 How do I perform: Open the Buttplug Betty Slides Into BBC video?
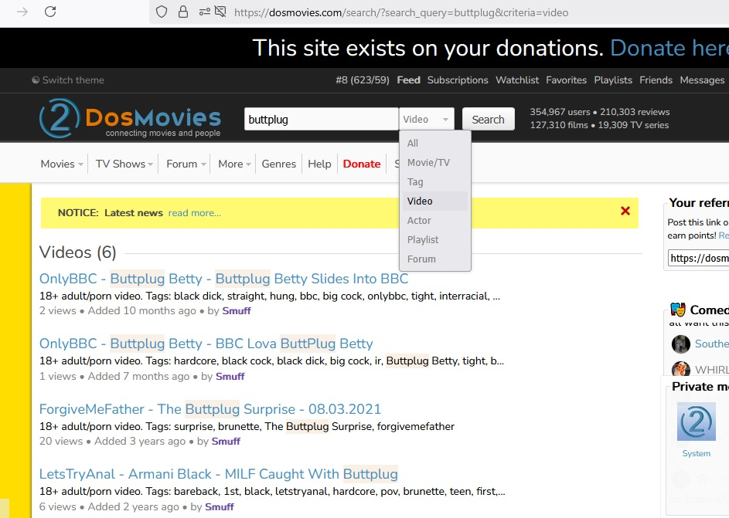click(223, 279)
